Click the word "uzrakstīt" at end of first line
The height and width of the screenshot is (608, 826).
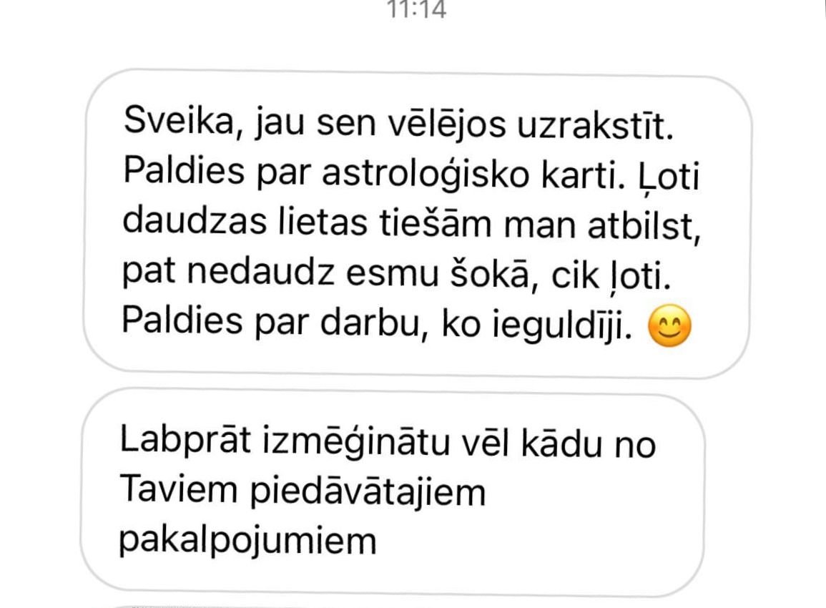pos(595,124)
